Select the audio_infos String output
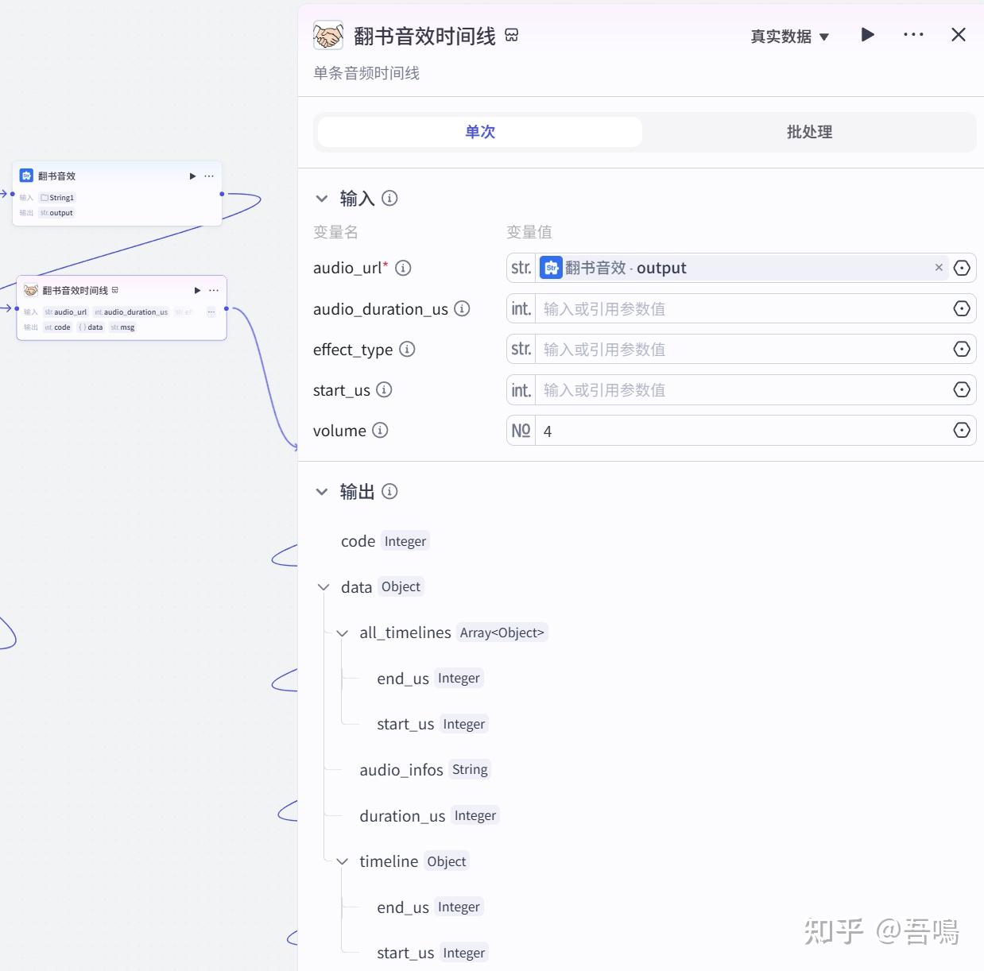The height and width of the screenshot is (971, 984). coord(425,769)
